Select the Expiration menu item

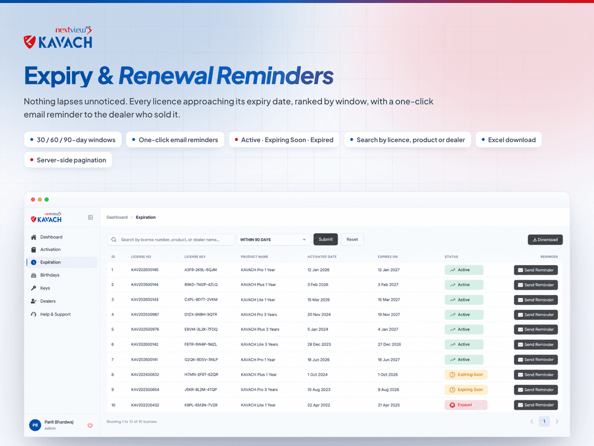click(62, 262)
